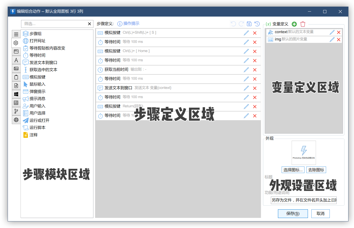This screenshot has width=354, height=228.
Task: Redo the step edit
Action: click(241, 24)
